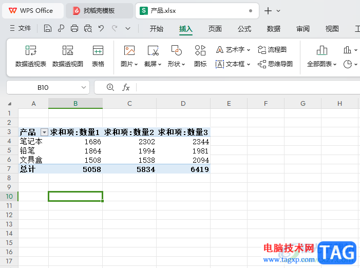
Task: Expand the Name Box dropdown arrow
Action: [x=84, y=87]
